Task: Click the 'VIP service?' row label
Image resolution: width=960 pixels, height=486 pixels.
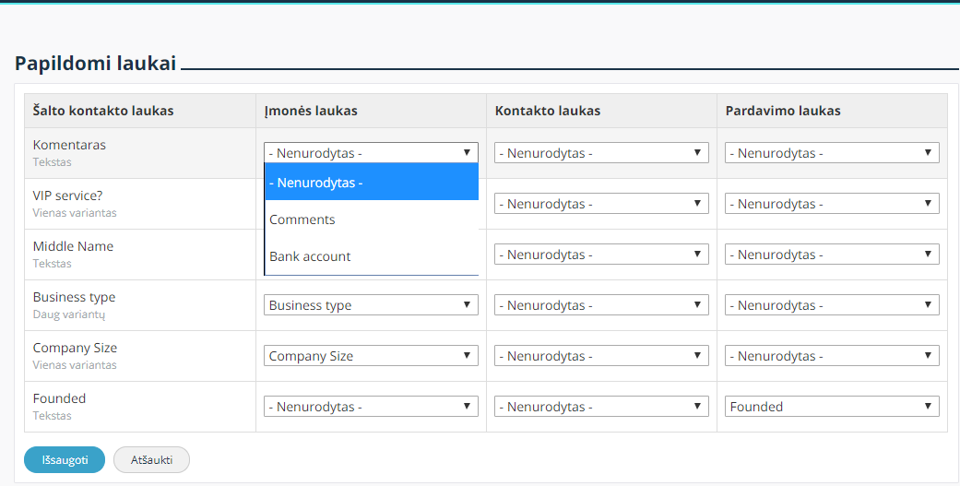Action: coord(68,196)
